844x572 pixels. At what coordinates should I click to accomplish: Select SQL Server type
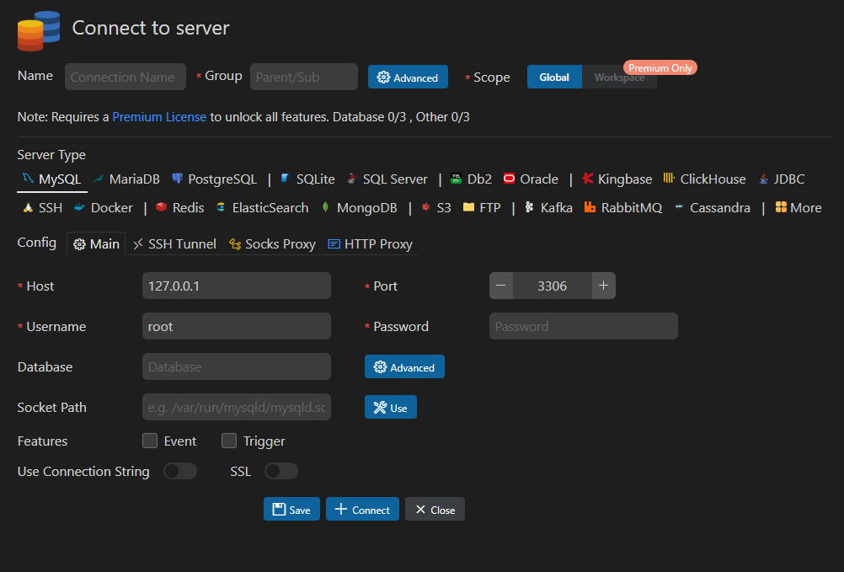[x=387, y=179]
